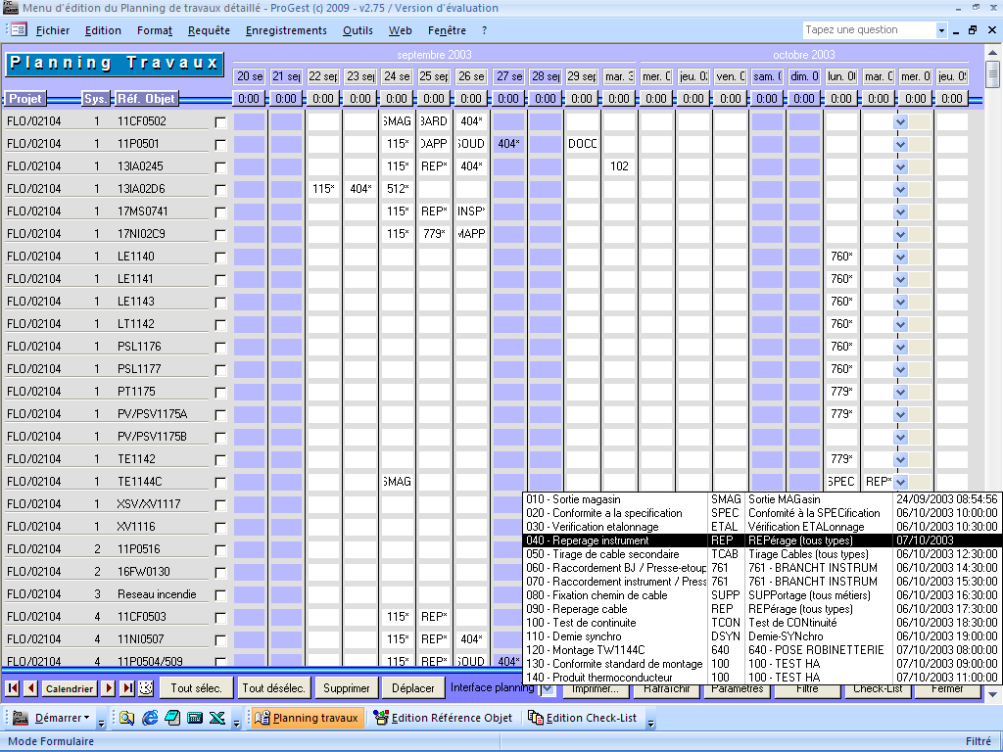Viewport: 1003px width, 752px height.
Task: Launch the Excel icon in bottom toolbar
Action: pyautogui.click(x=216, y=718)
